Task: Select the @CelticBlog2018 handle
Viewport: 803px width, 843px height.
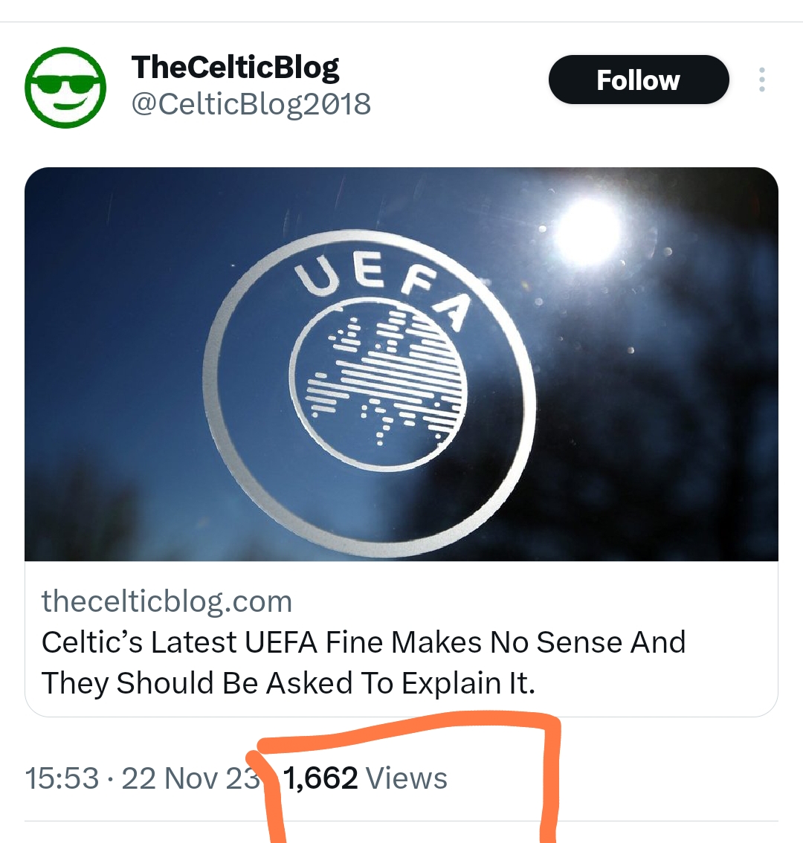Action: pos(251,104)
